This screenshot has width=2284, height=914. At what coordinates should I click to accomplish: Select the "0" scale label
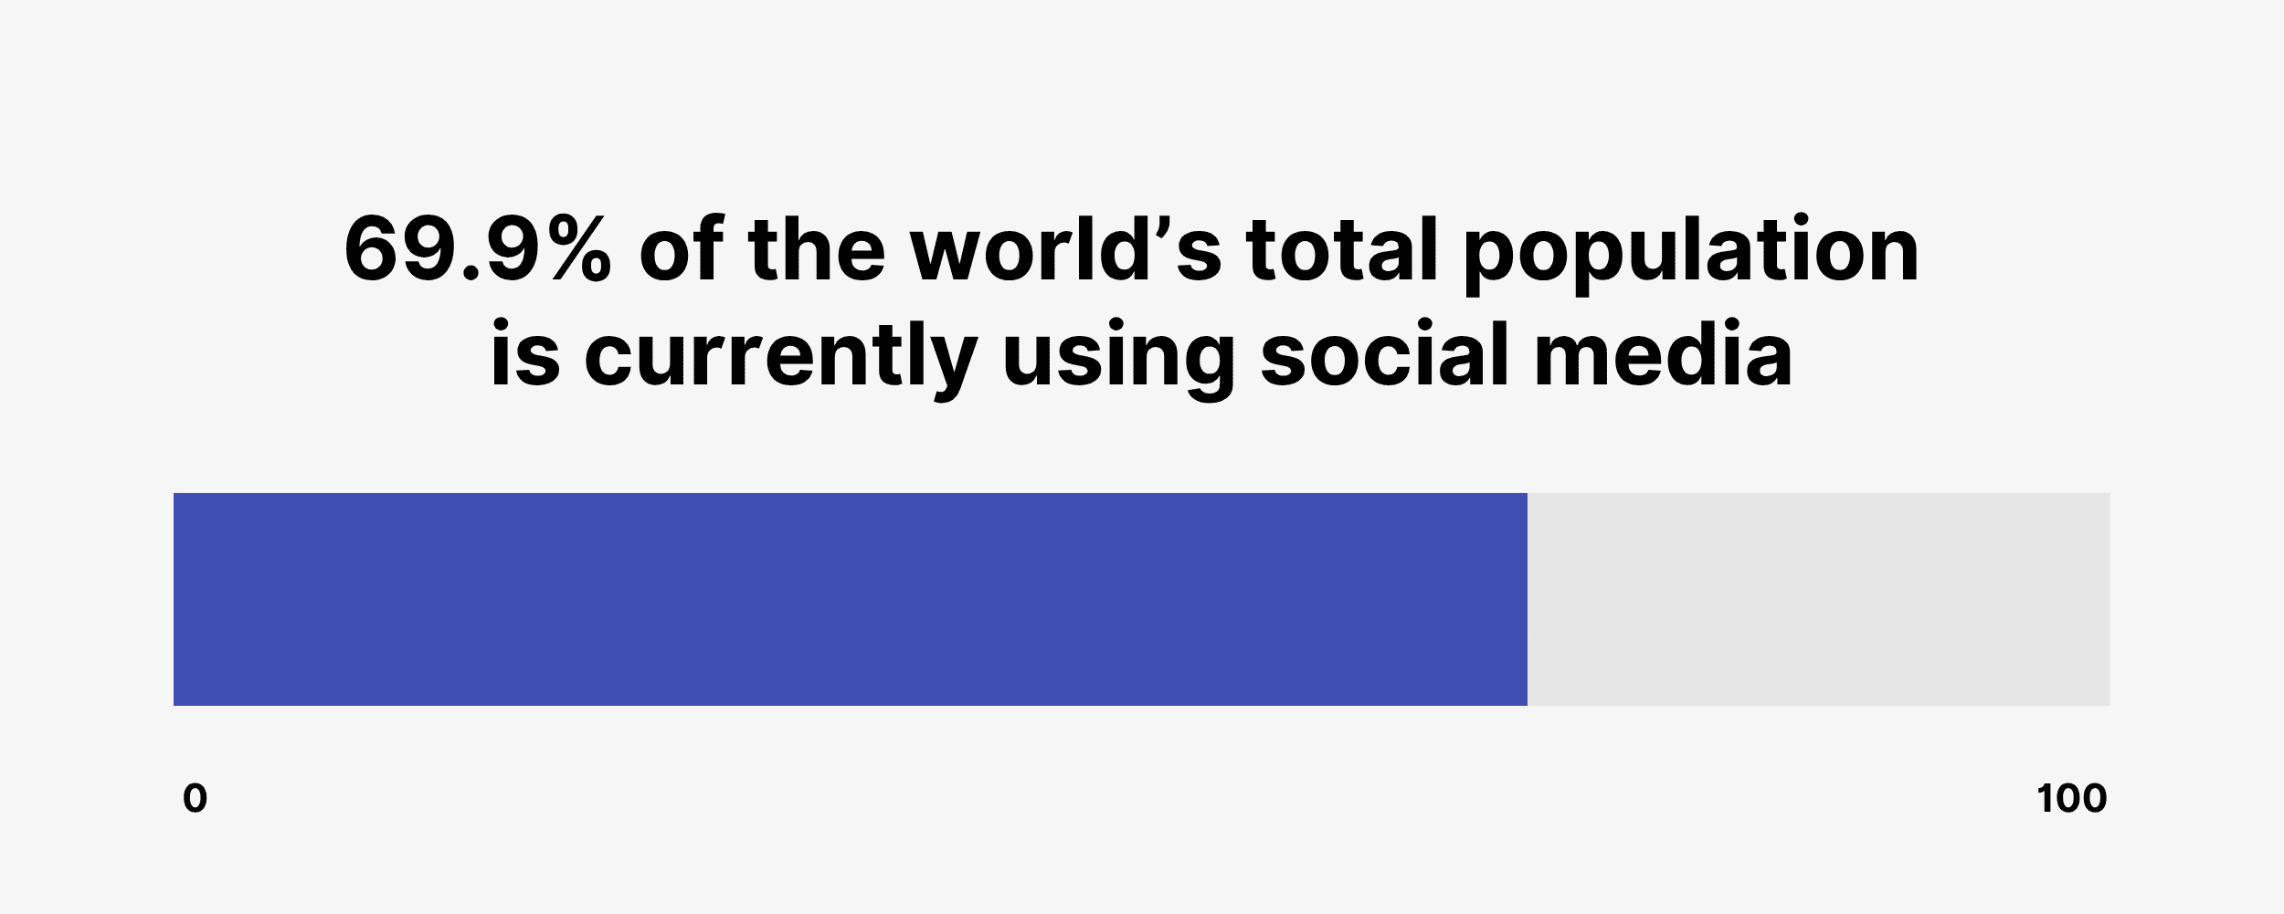pyautogui.click(x=195, y=799)
